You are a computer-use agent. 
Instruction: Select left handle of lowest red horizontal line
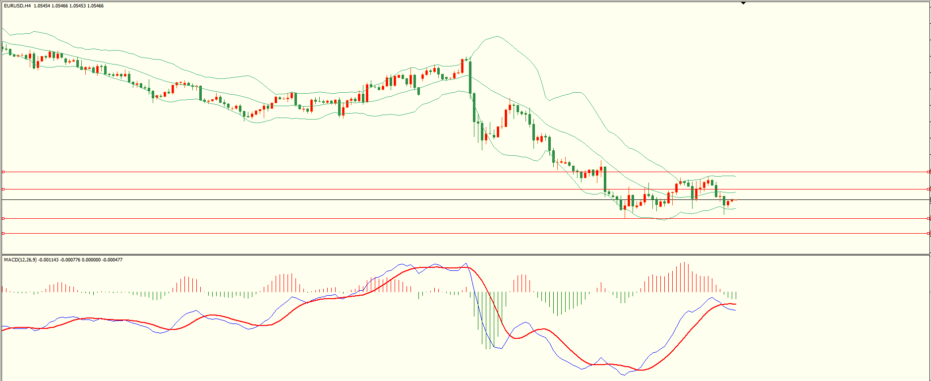3,233
